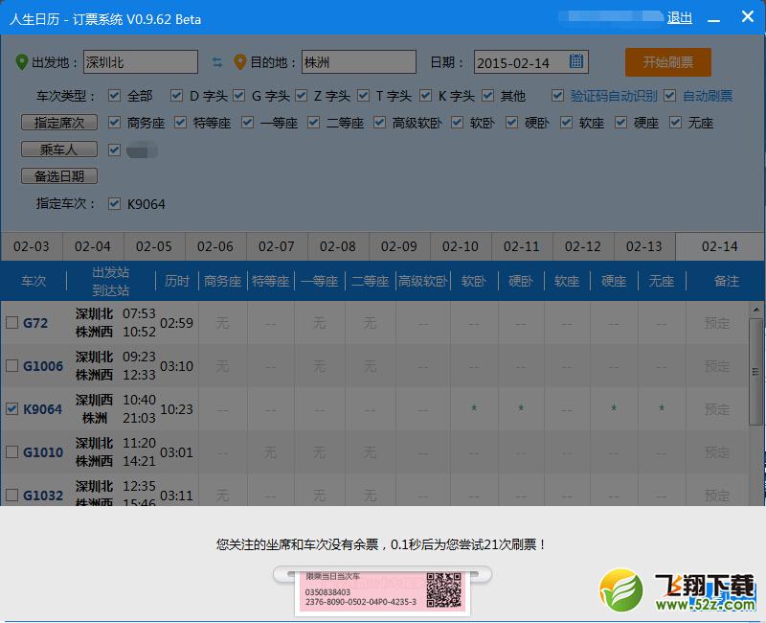The image size is (766, 623).
Task: Toggle K 字头 train checkbox
Action: (425, 95)
